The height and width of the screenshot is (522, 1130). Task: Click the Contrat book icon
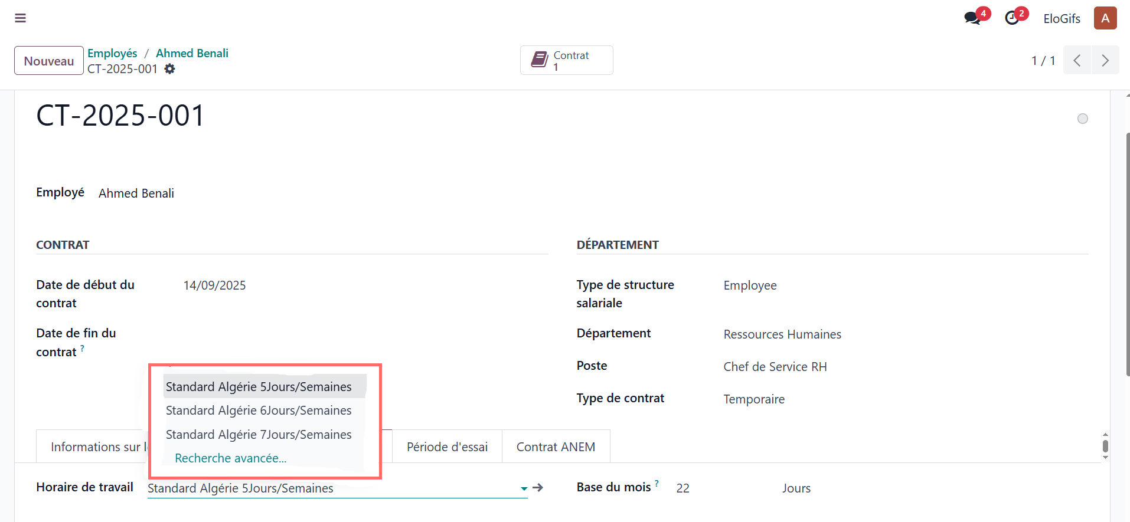pos(540,60)
